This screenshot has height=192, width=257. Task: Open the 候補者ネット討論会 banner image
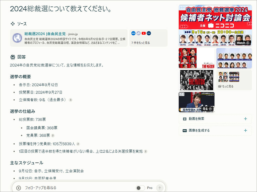[x=215, y=25]
